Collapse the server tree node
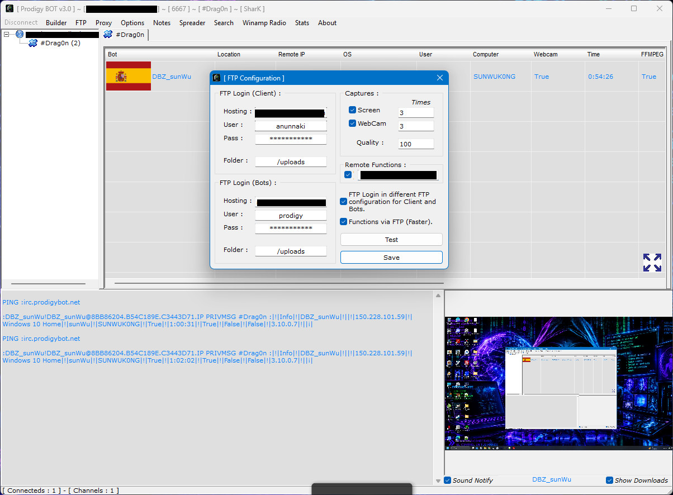 (x=6, y=34)
